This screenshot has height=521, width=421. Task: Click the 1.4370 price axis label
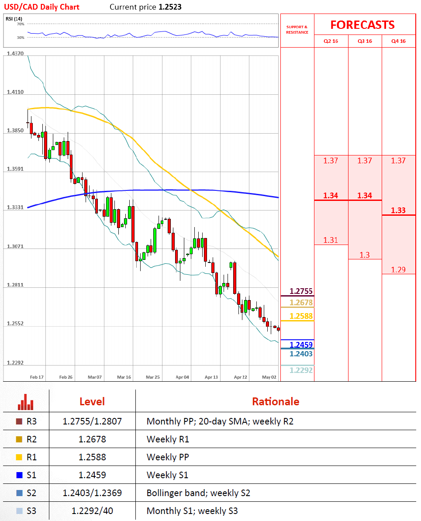(x=15, y=53)
